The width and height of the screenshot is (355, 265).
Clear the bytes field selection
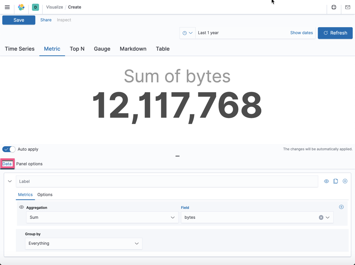(321, 217)
